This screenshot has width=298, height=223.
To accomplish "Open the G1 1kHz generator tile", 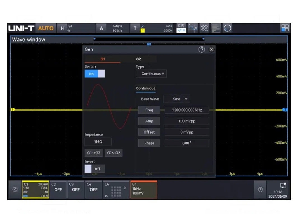I will (144, 190).
